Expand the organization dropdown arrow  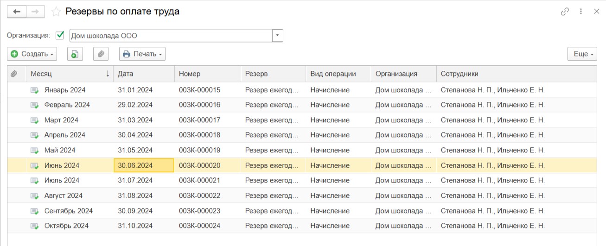pos(277,36)
